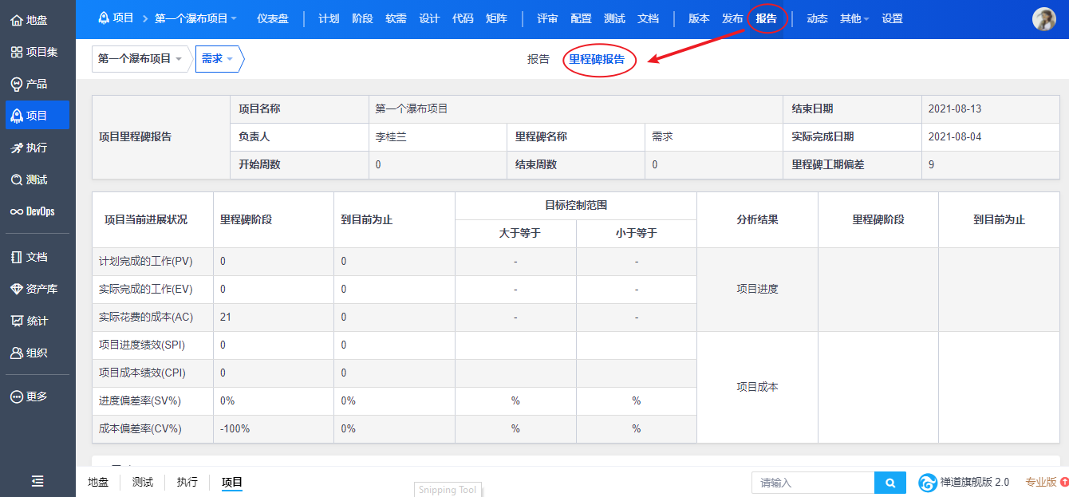Click the blue search magnifier button
Viewport: 1069px width, 497px height.
click(890, 483)
